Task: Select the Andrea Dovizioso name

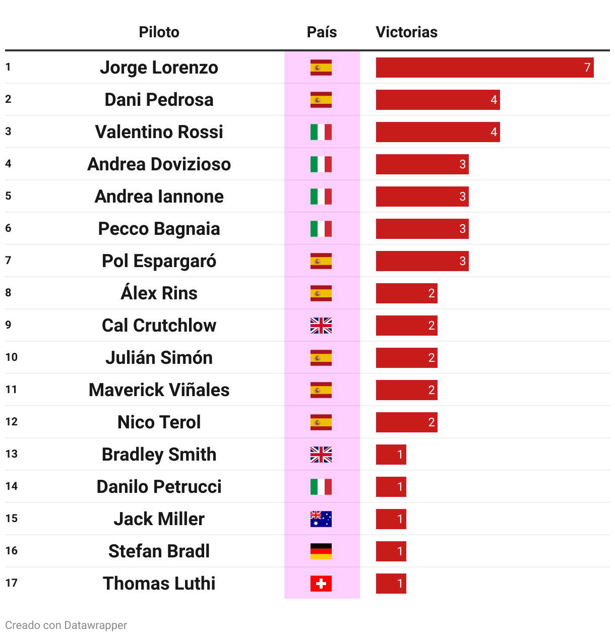Action: coord(159,164)
